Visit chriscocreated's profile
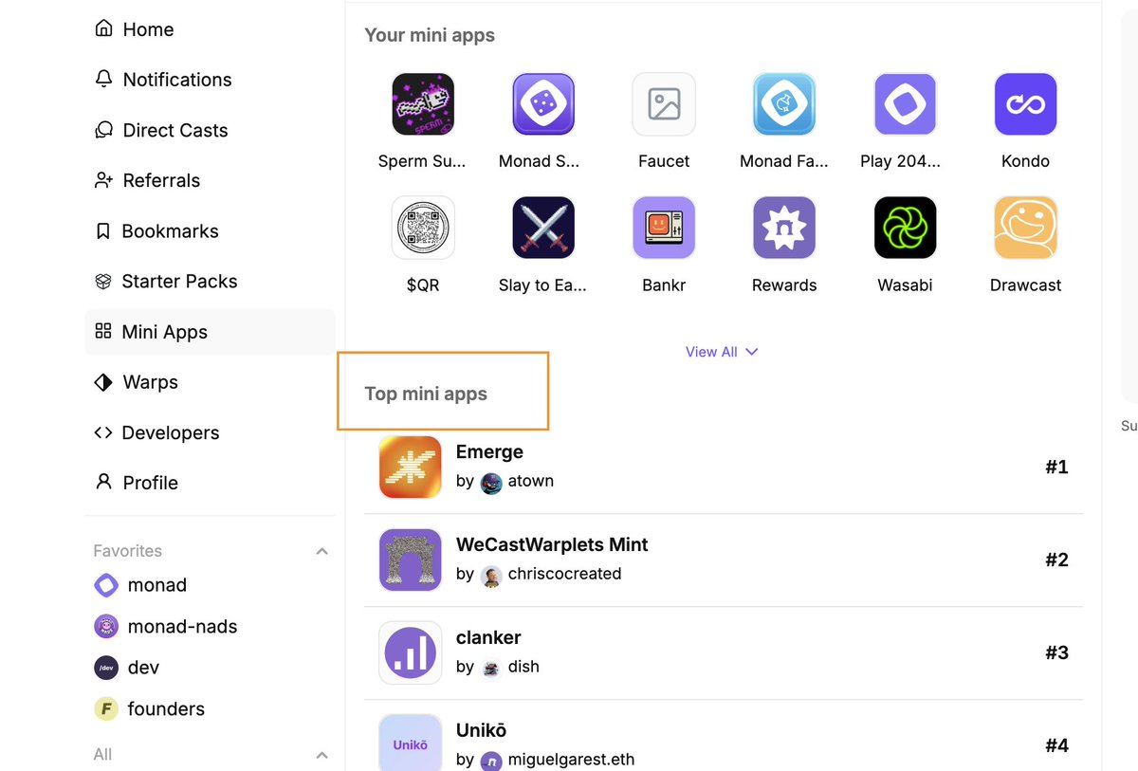 [564, 574]
